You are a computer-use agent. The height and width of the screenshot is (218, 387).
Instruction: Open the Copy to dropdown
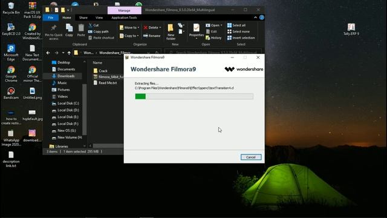coord(129,36)
